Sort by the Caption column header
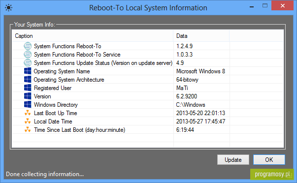 coord(93,36)
